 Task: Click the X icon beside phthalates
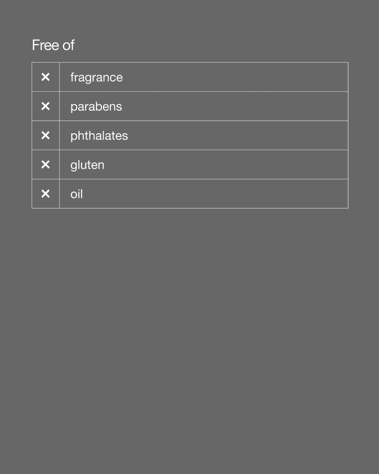[45, 135]
